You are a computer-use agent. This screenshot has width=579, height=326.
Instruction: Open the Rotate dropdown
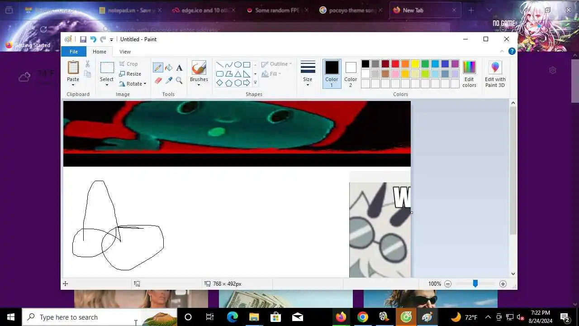[133, 84]
